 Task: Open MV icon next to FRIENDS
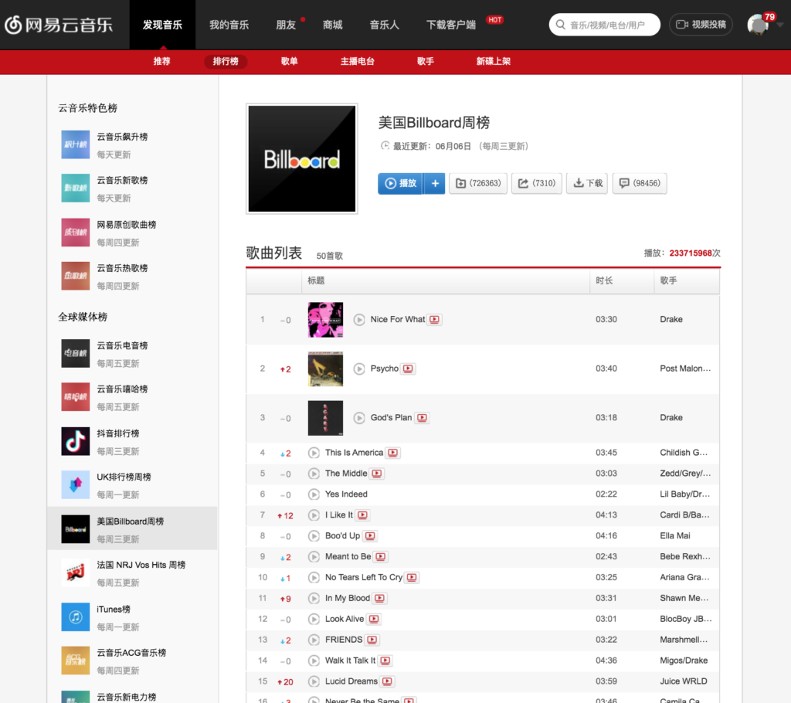tap(372, 640)
